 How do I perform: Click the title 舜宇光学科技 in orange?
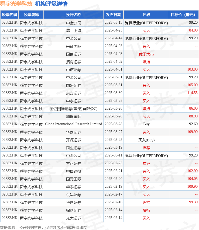tap(16, 4)
